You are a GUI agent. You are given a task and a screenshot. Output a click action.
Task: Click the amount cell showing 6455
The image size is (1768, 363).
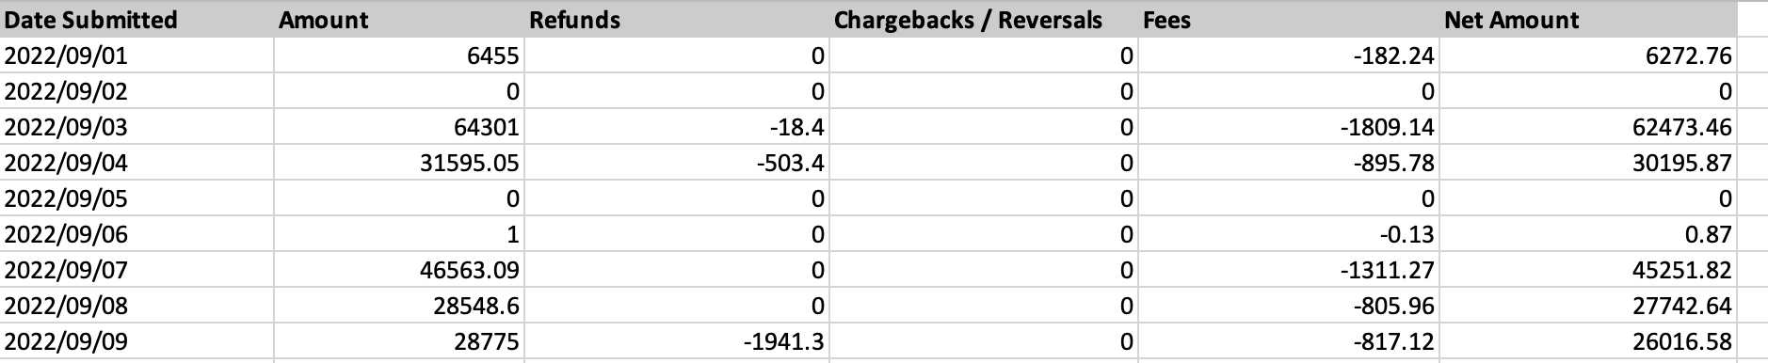(399, 55)
